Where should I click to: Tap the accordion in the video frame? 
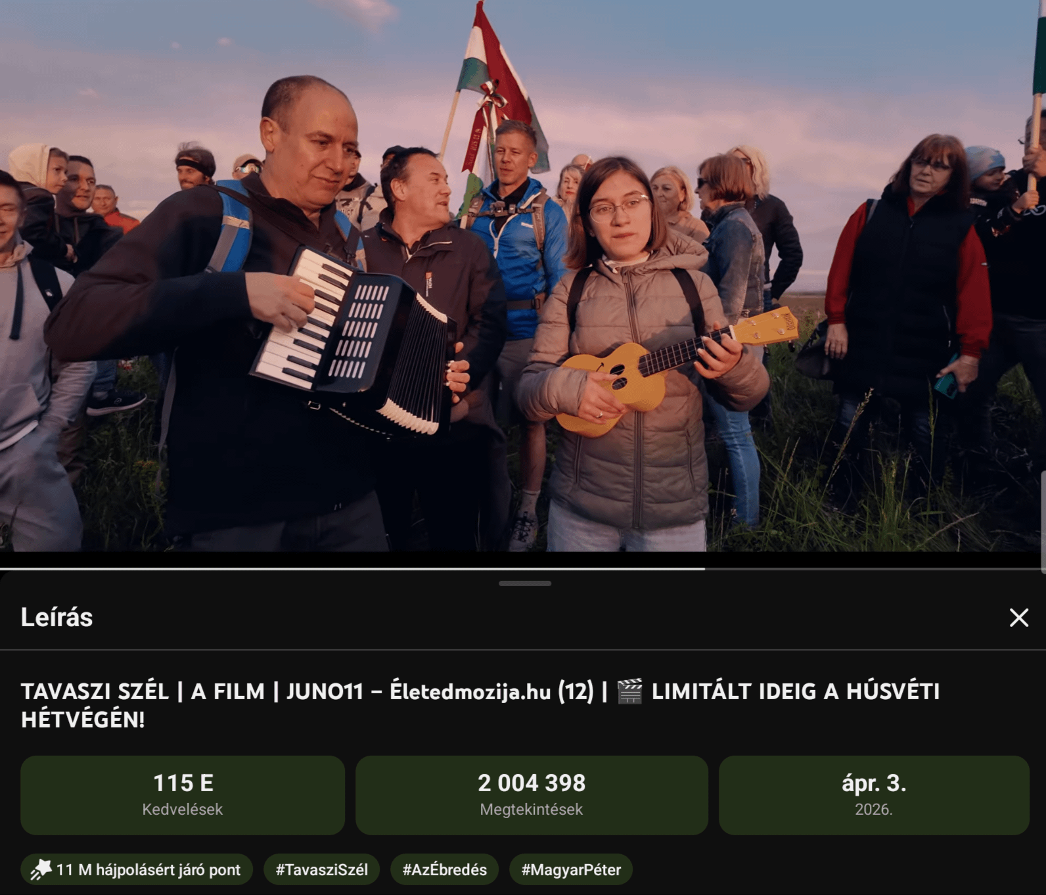coord(355,340)
